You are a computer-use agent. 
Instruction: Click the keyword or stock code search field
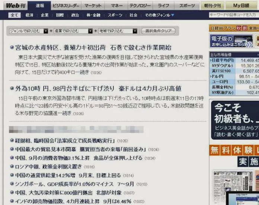pyautogui.click(x=233, y=15)
